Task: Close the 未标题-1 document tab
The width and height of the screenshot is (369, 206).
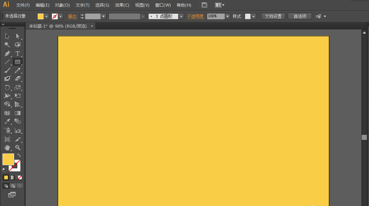Action: pos(92,26)
